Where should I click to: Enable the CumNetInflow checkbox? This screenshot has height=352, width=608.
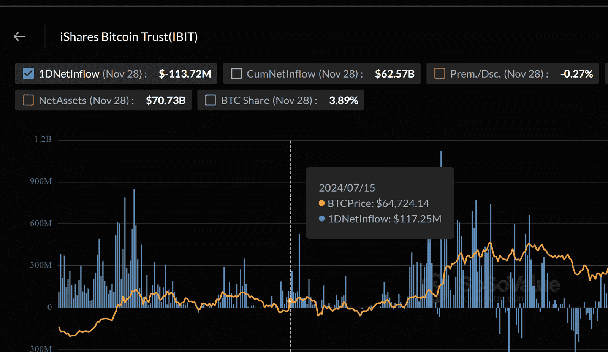[236, 73]
